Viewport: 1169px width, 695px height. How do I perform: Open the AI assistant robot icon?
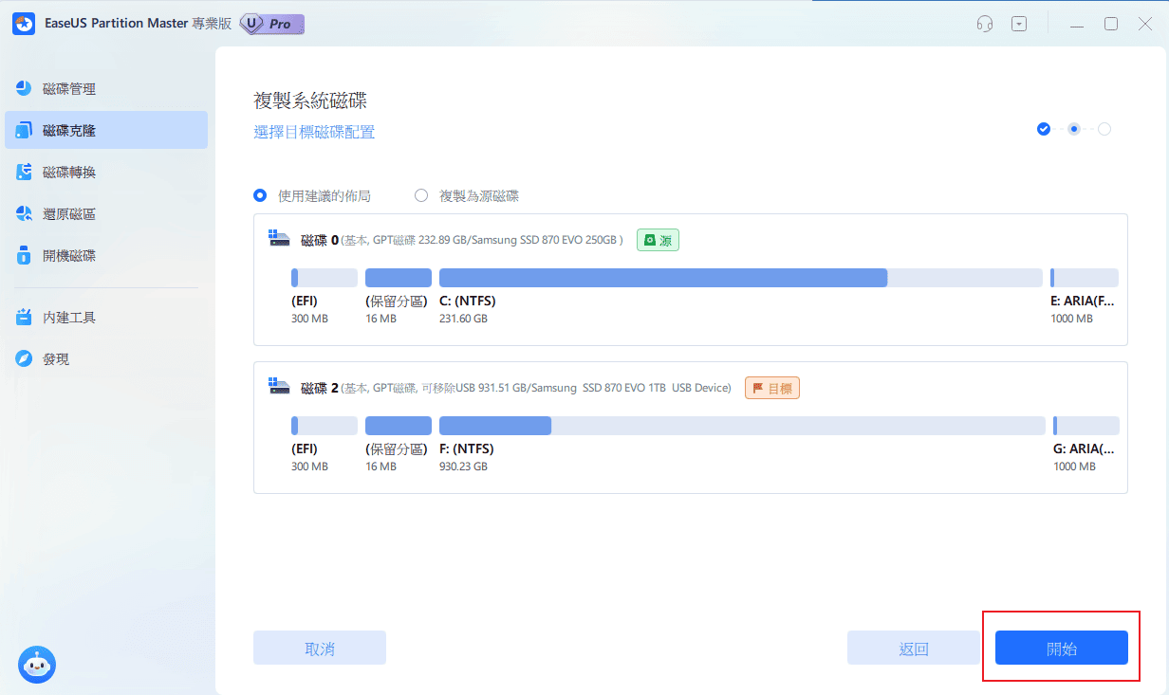[x=37, y=665]
